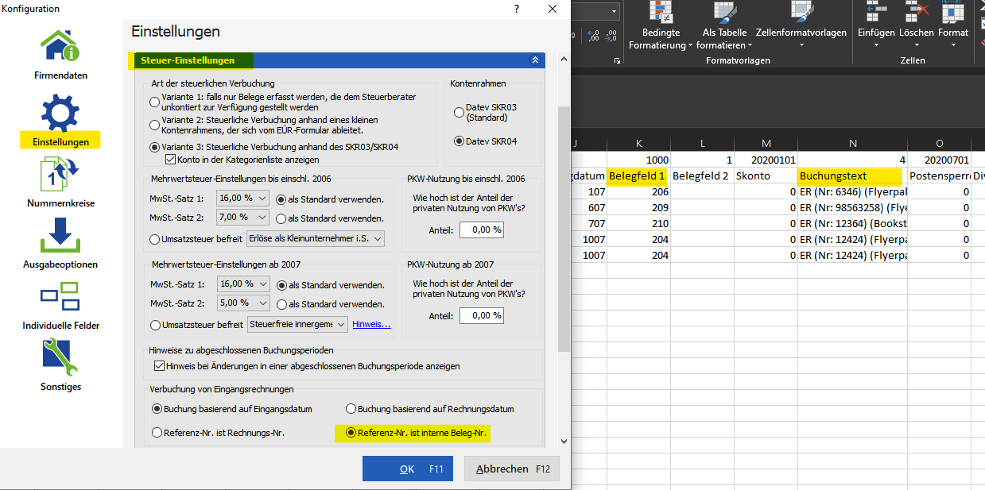Click Anteil field for PKW-Nutzung bis 2006
The height and width of the screenshot is (490, 985).
pos(481,230)
